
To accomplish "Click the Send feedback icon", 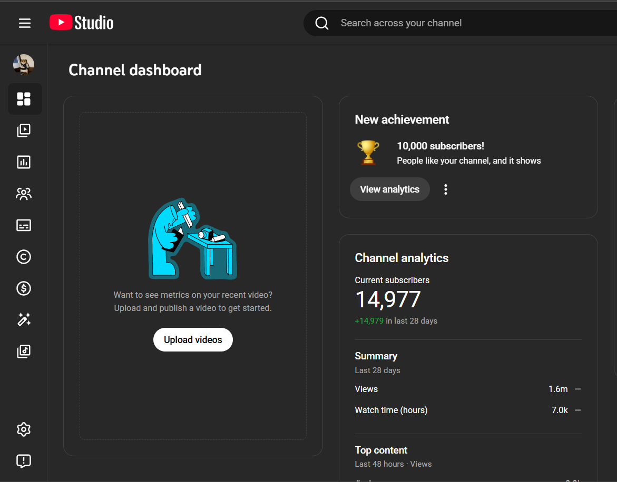I will click(x=24, y=461).
